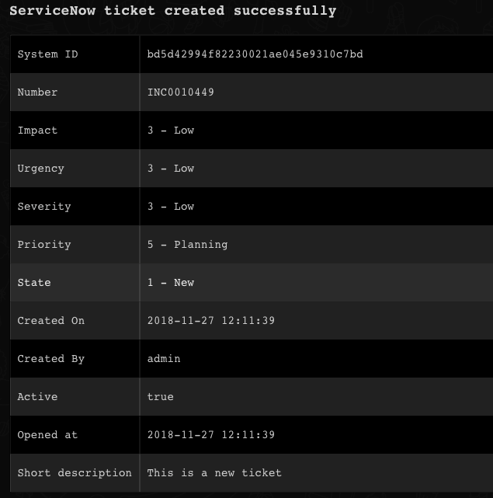Select the State value "1 - New"
This screenshot has height=498, width=493.
[171, 283]
